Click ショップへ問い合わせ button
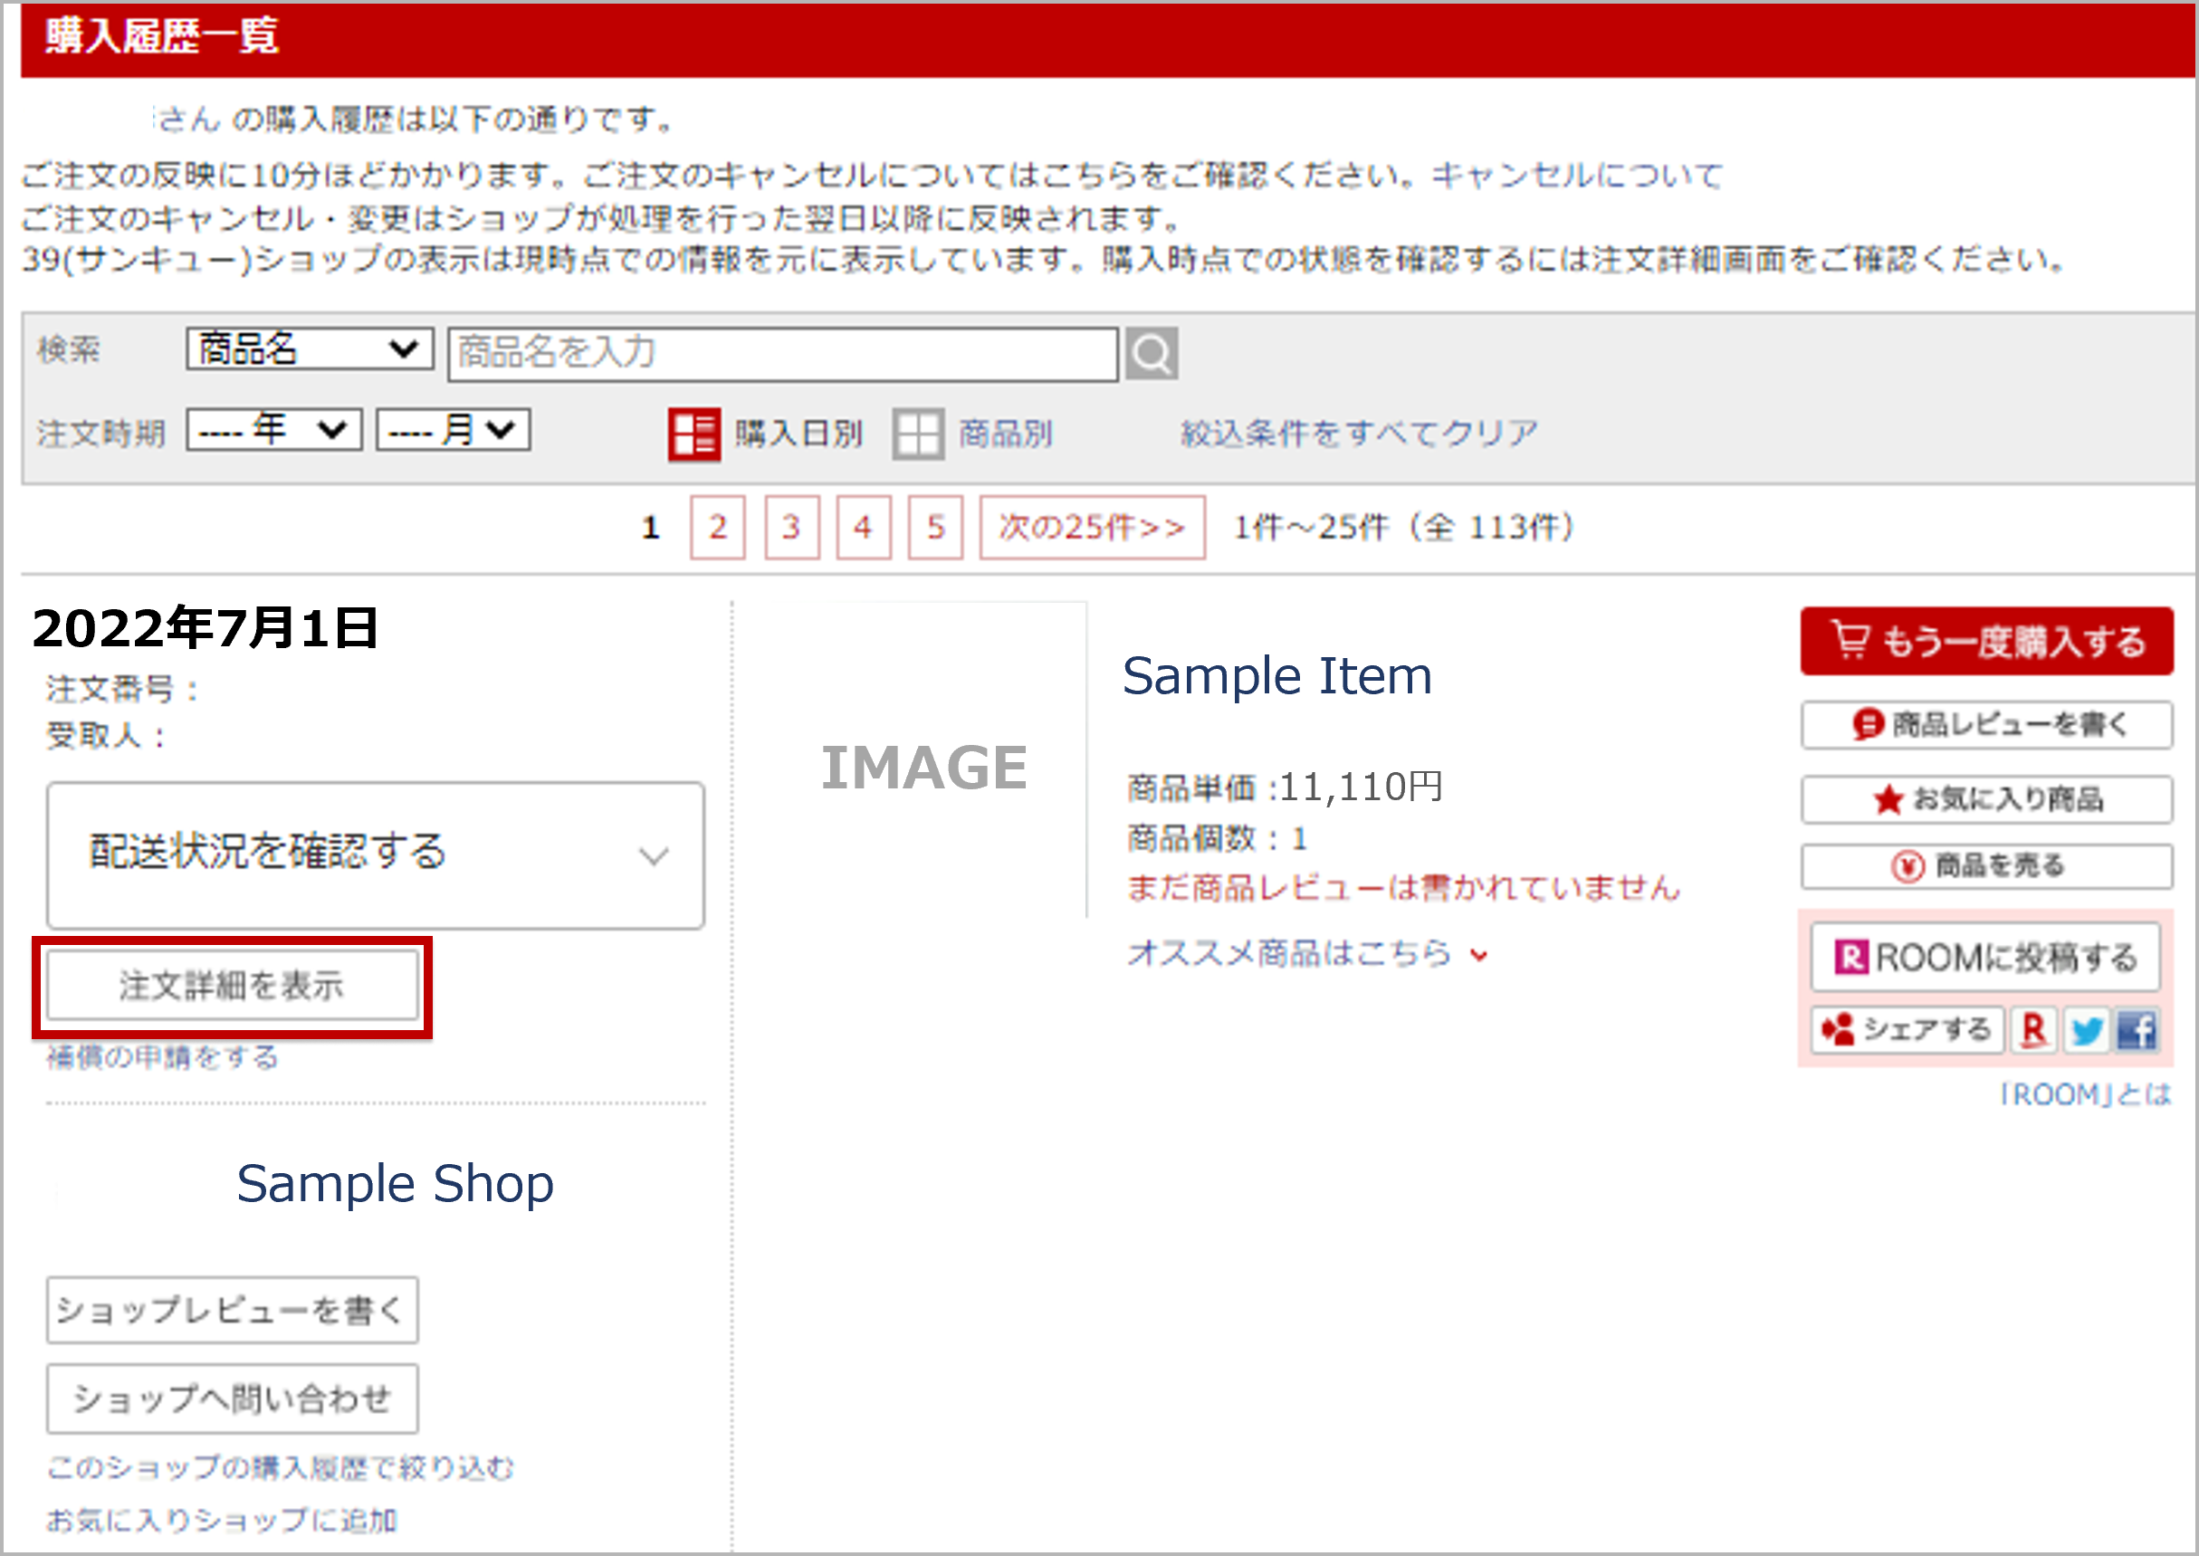The height and width of the screenshot is (1556, 2199). [233, 1398]
